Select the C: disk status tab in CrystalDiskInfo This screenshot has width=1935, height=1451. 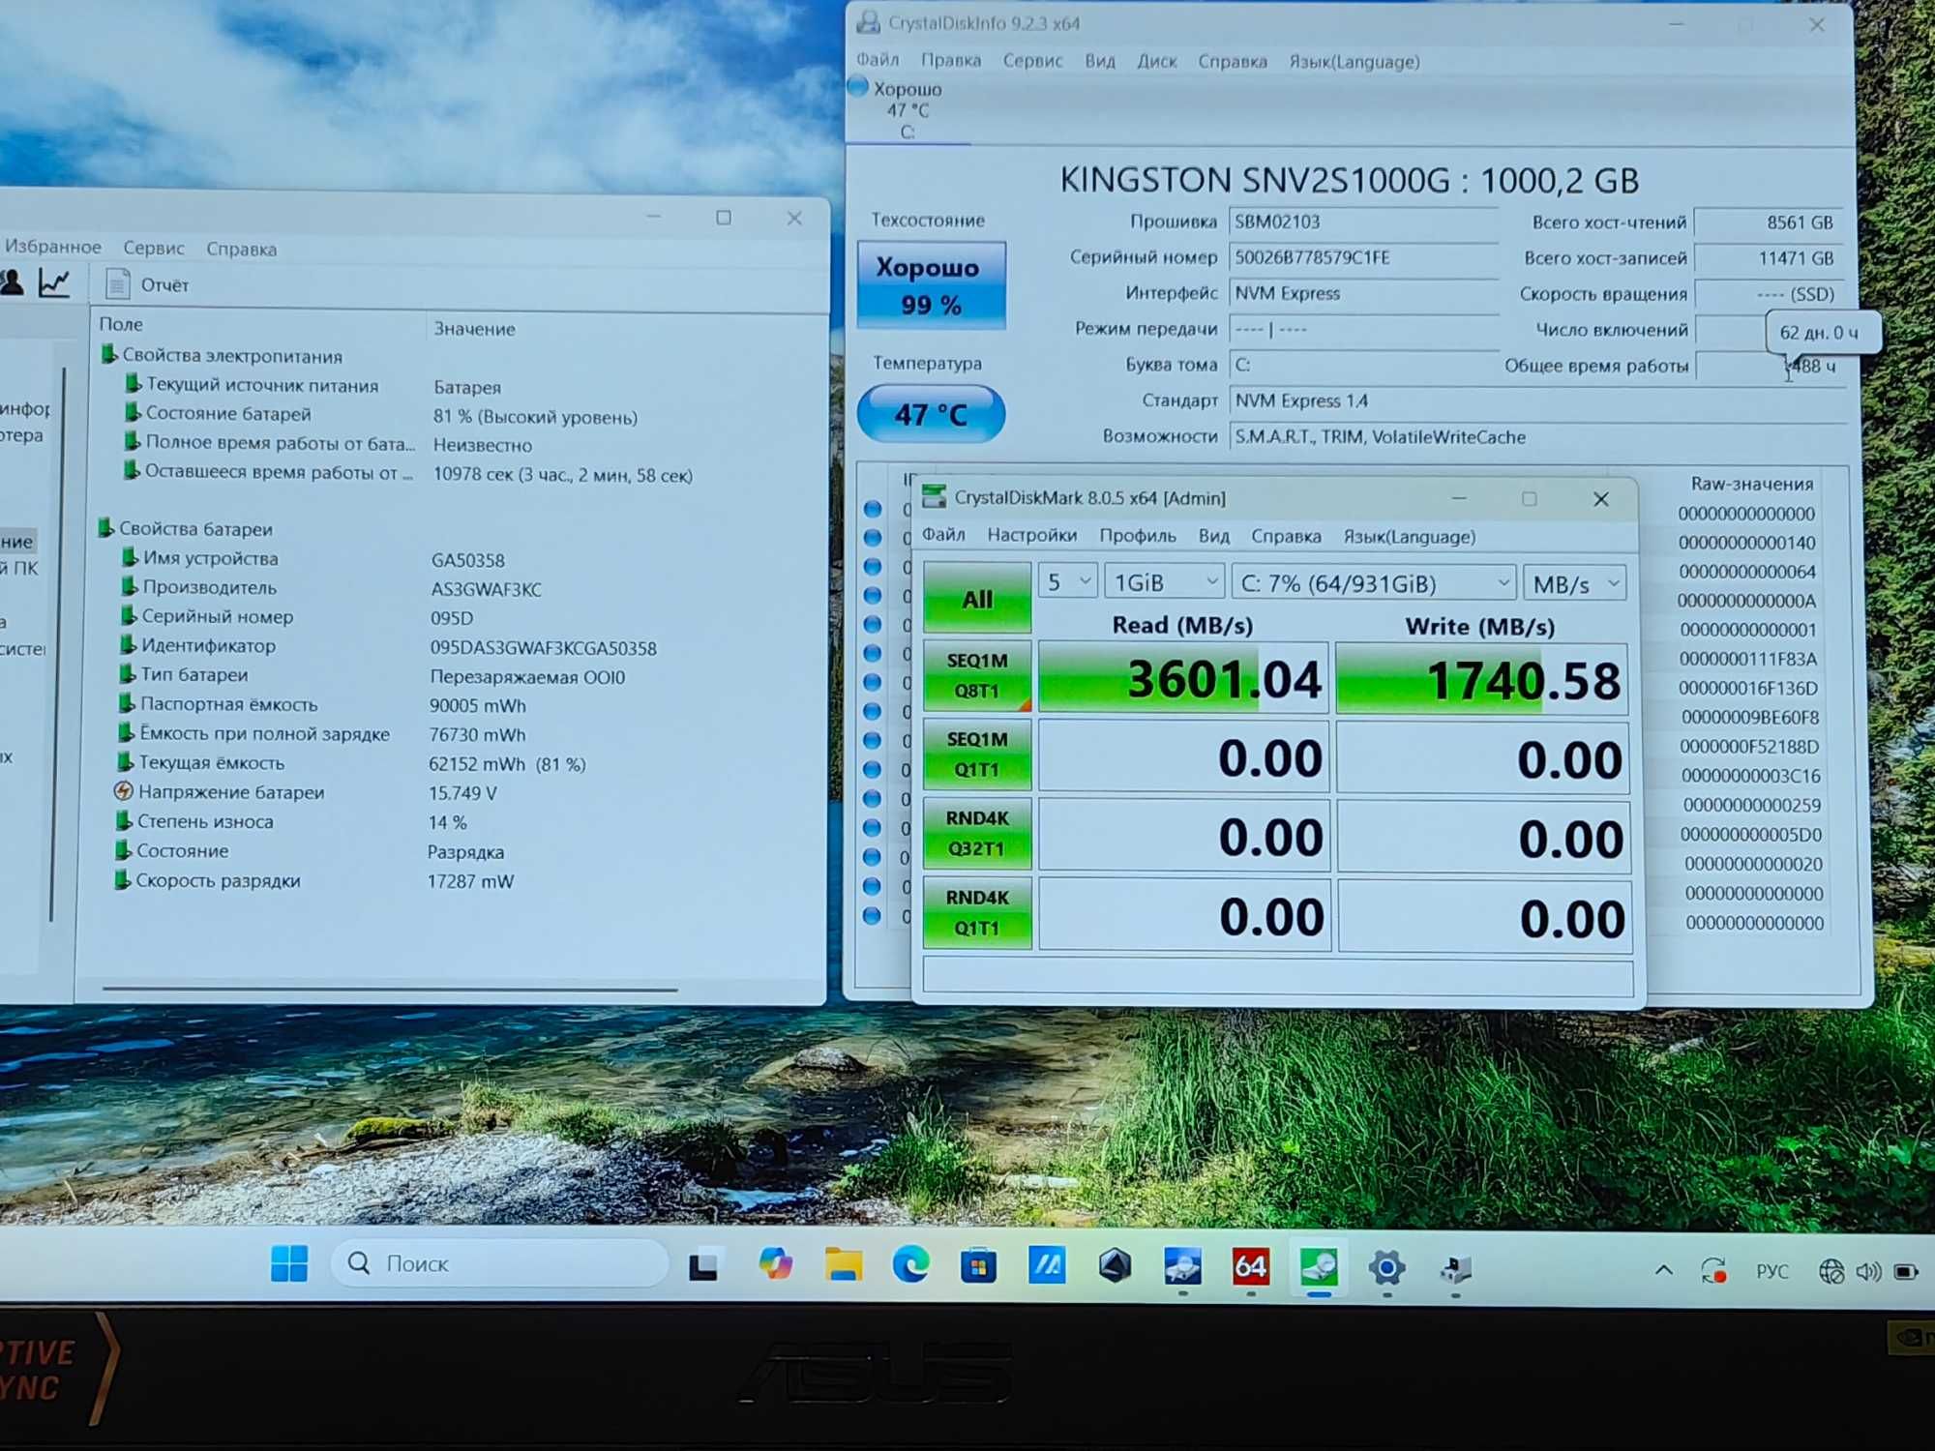pyautogui.click(x=908, y=109)
